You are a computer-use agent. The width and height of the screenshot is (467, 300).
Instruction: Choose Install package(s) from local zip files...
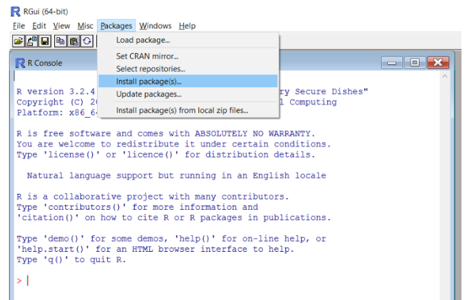pos(188,110)
